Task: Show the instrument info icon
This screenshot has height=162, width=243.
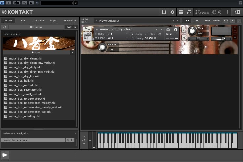Action: 176,29
